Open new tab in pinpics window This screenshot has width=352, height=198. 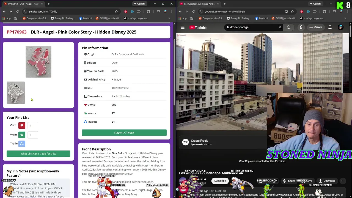(x=48, y=4)
